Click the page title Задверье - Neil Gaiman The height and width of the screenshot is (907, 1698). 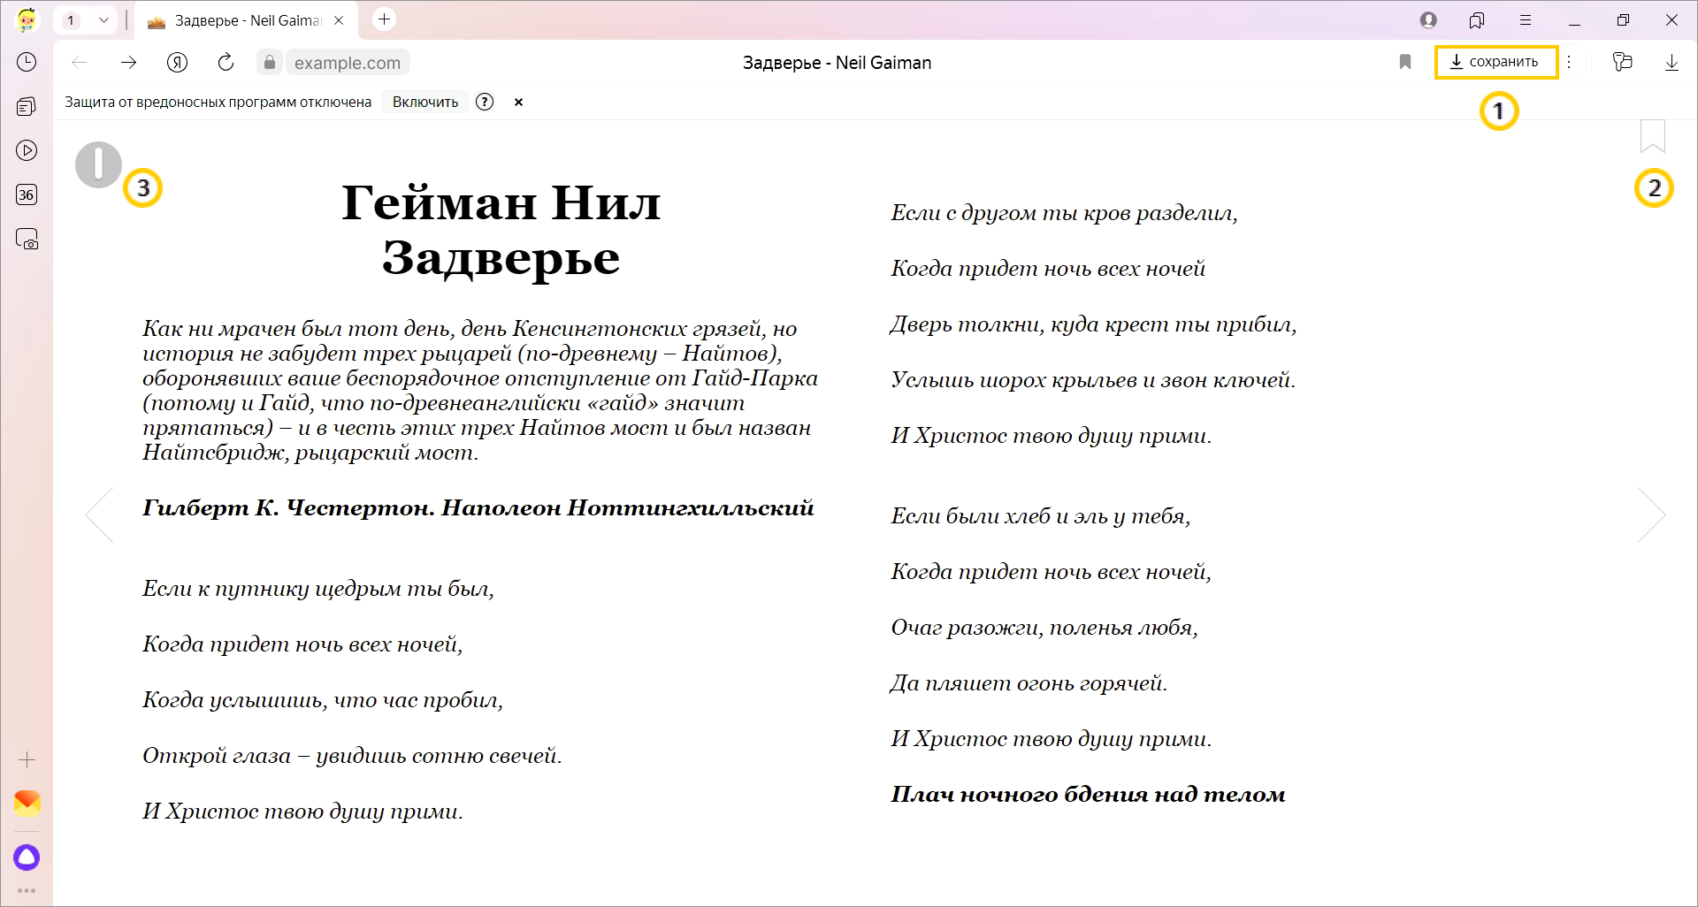pyautogui.click(x=837, y=63)
